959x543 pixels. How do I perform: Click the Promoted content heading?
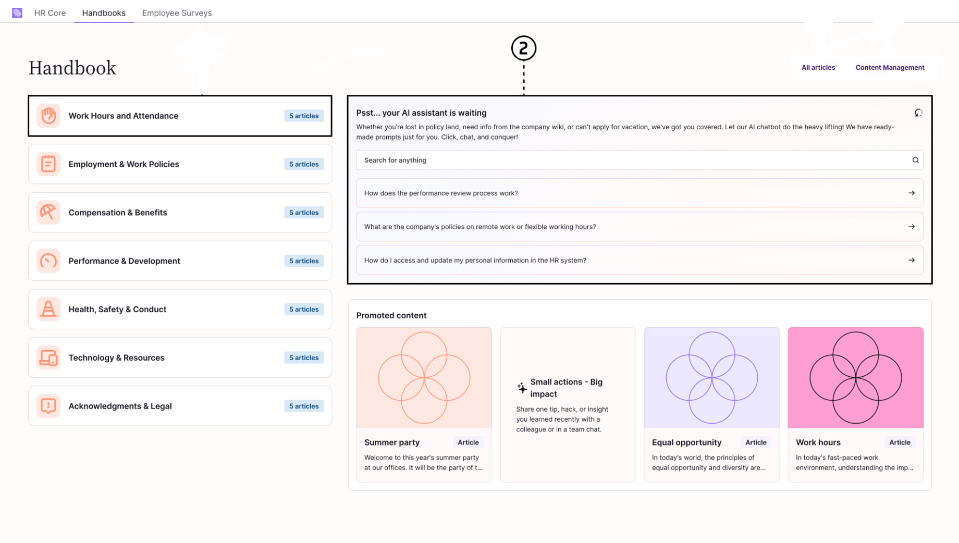[391, 315]
